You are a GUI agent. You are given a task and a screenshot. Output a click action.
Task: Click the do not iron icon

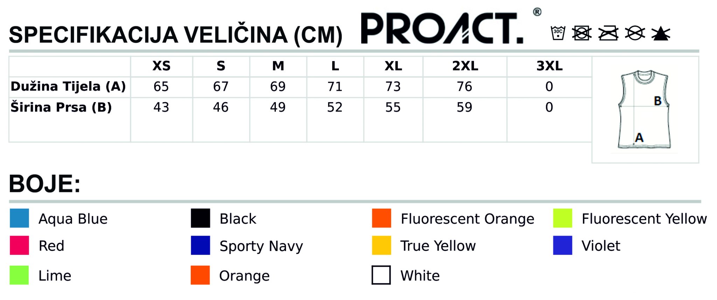click(x=608, y=33)
